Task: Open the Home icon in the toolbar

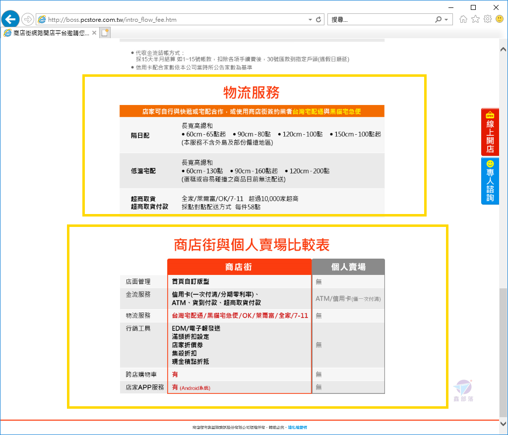Action: [463, 19]
